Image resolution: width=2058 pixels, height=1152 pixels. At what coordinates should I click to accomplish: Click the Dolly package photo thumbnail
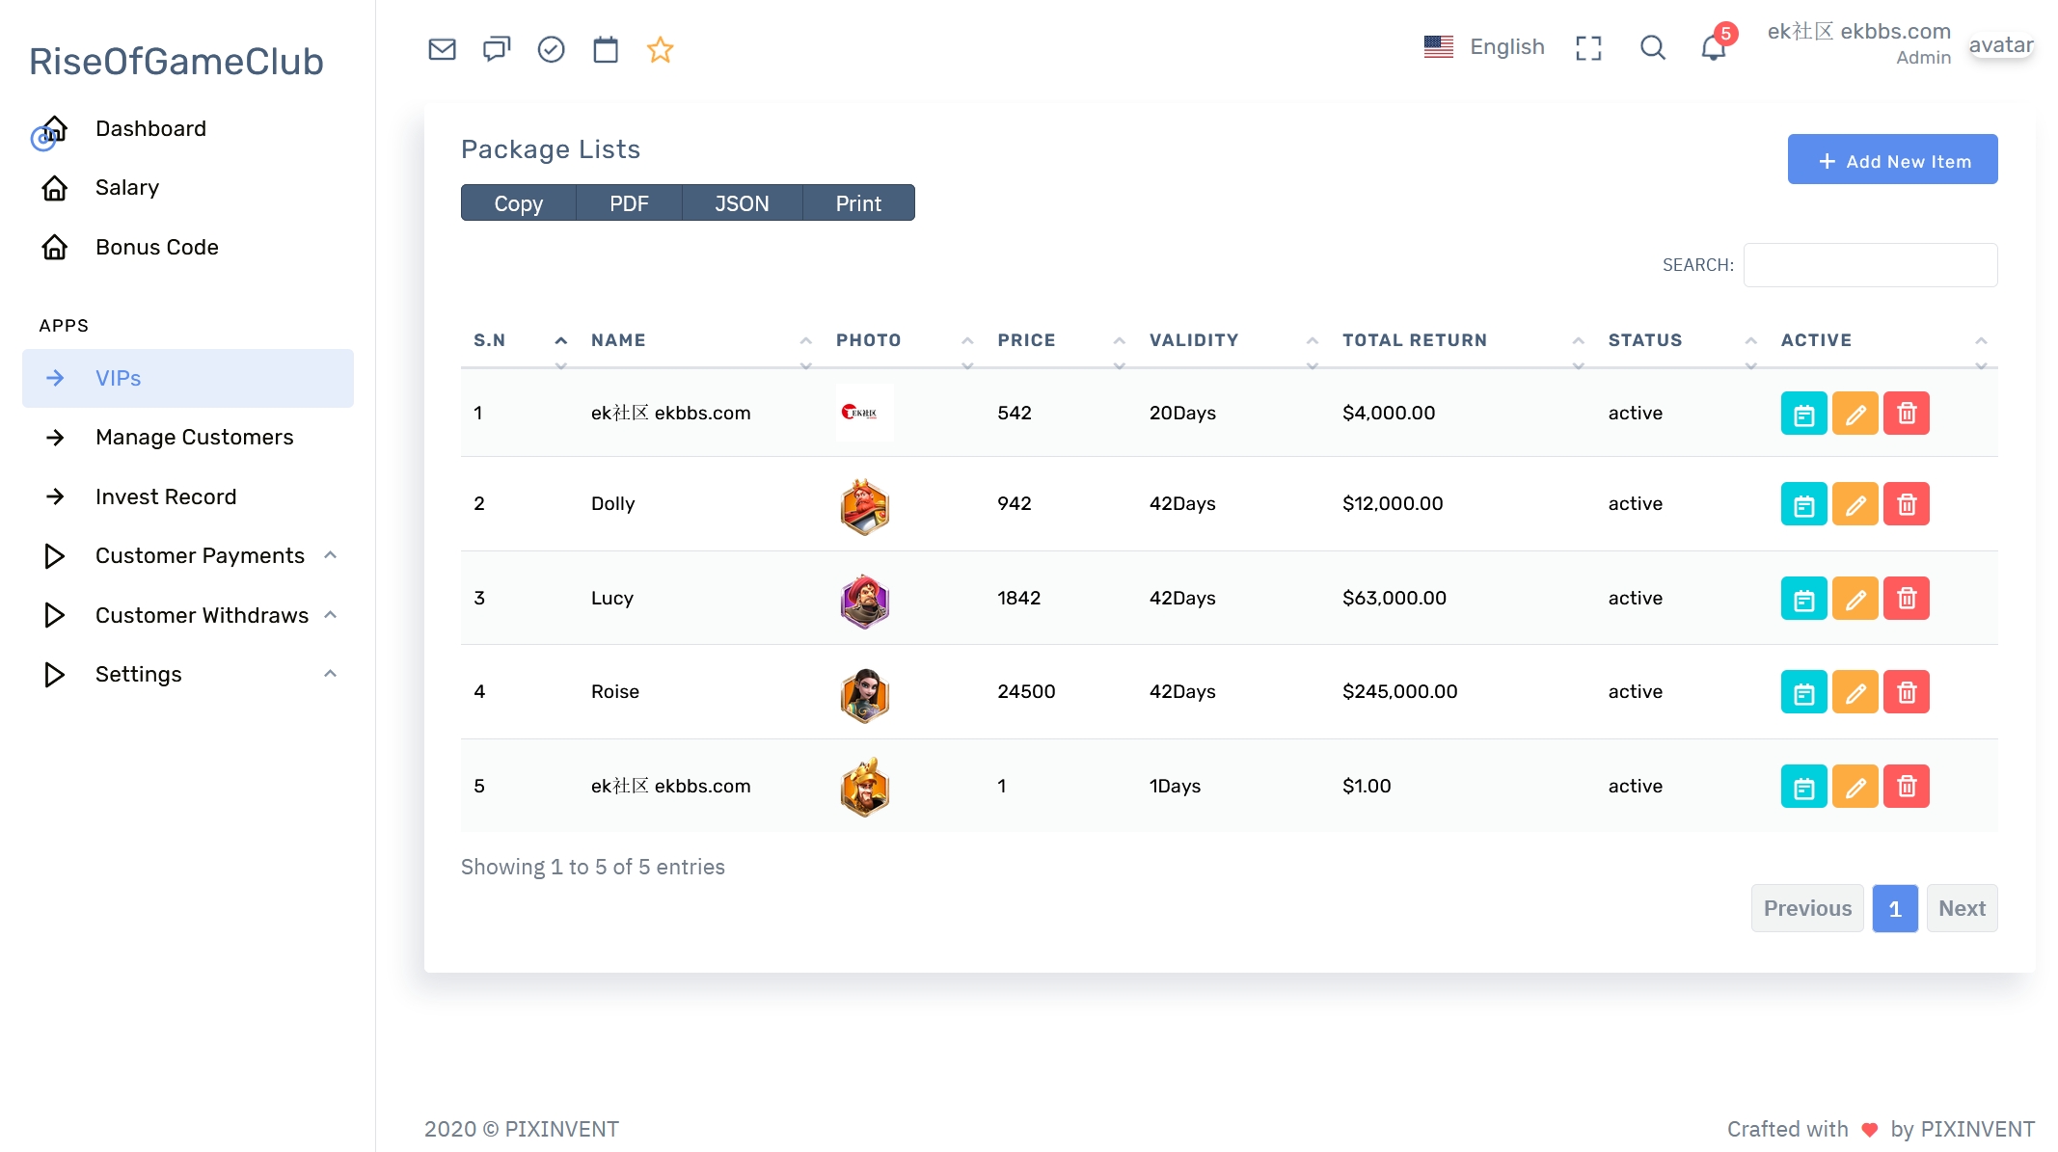click(864, 507)
